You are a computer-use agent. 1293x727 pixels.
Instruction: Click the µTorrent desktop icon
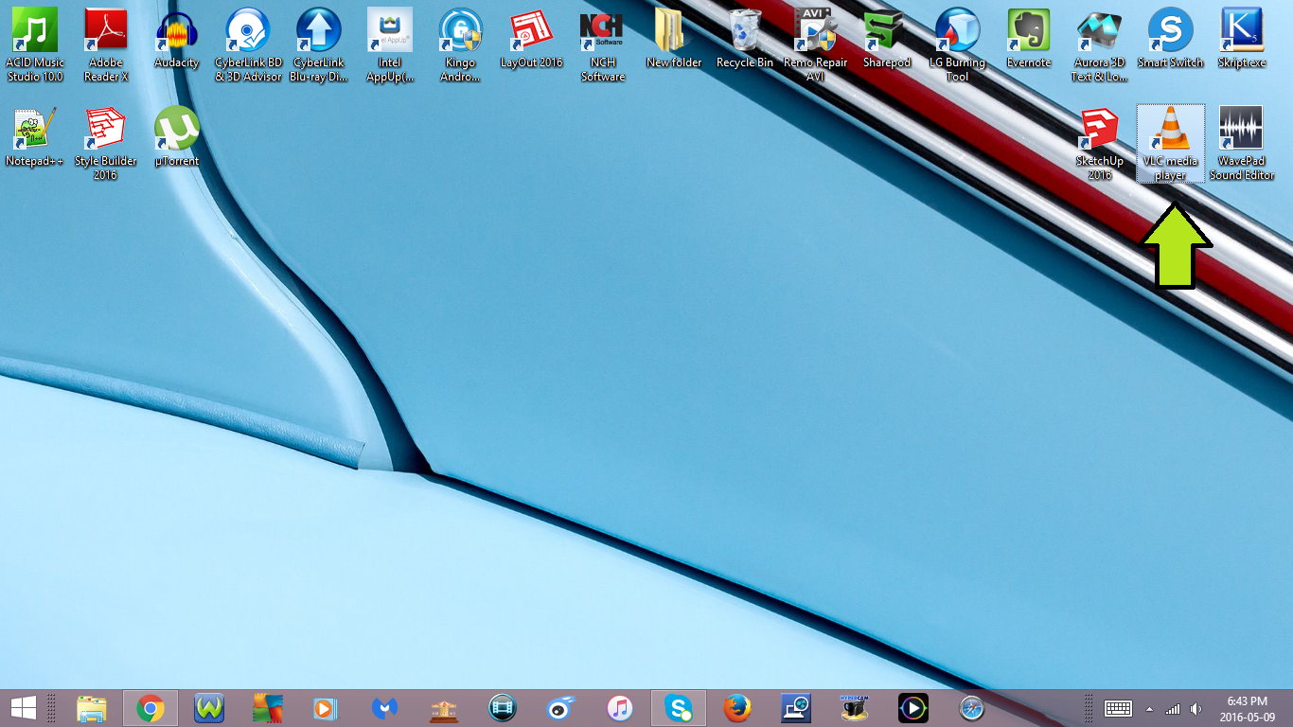177,138
